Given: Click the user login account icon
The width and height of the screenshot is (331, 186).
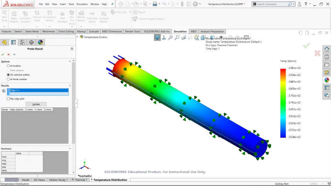Looking at the screenshot, I should (299, 4).
